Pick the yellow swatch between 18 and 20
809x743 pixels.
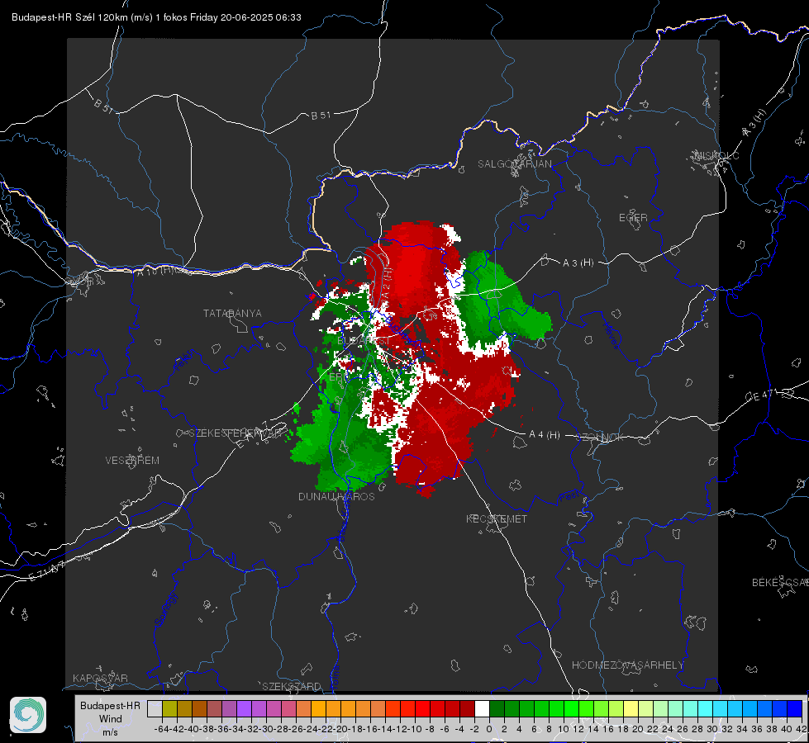(631, 708)
